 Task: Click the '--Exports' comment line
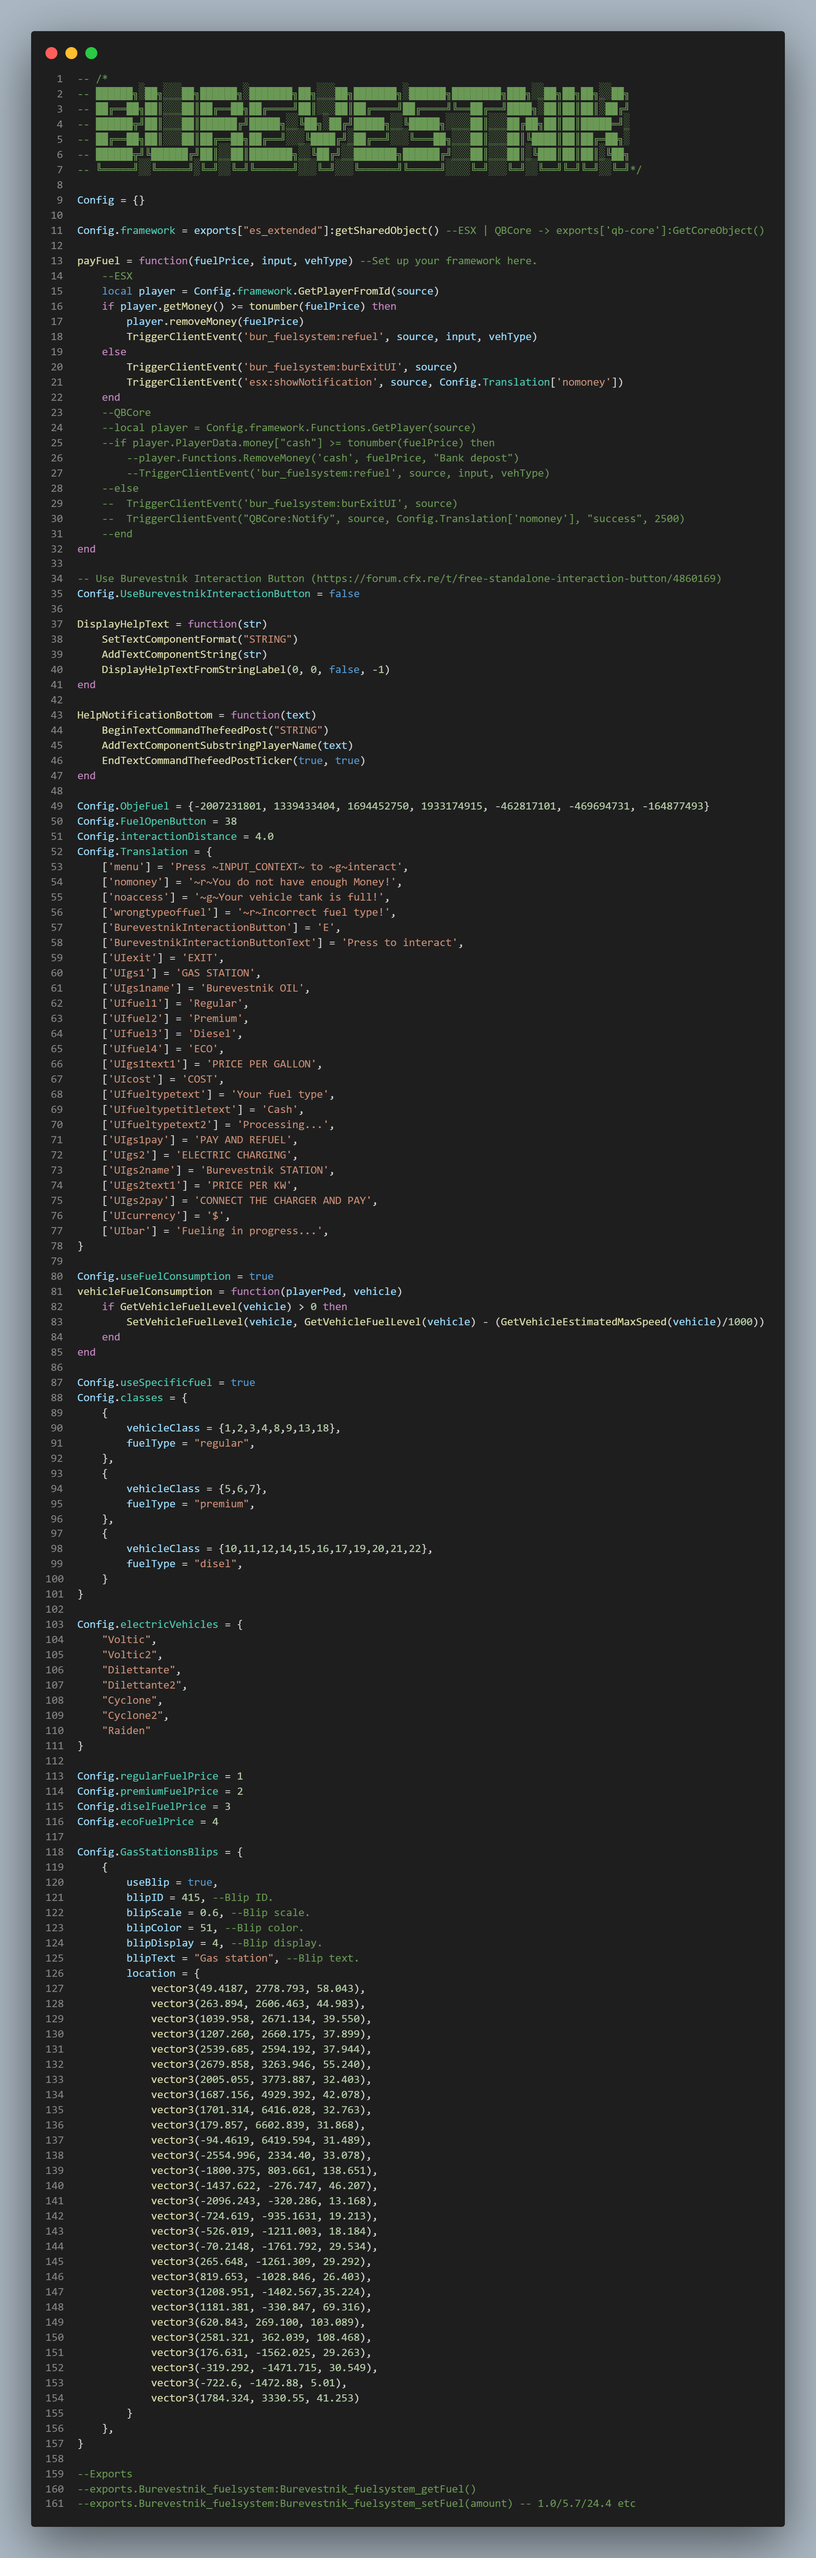click(104, 2474)
